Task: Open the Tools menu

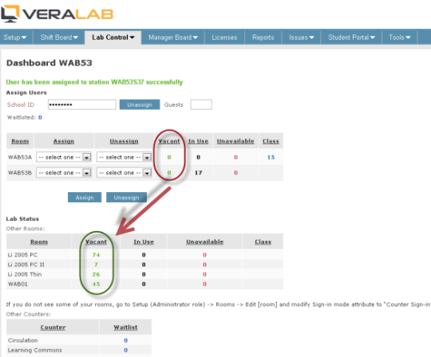Action: 399,37
